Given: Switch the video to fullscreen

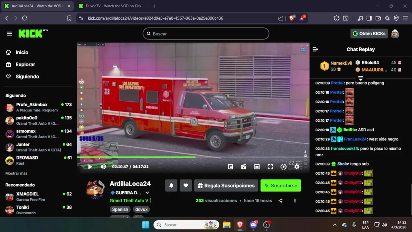Looking at the screenshot, I should tap(270, 167).
